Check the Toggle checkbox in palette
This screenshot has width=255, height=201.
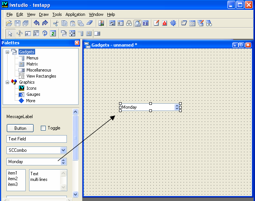43,128
